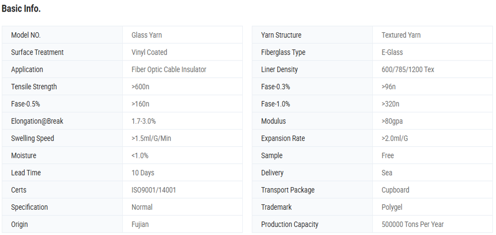Click the 10 Days lead time value
The image size is (496, 235).
pyautogui.click(x=142, y=172)
